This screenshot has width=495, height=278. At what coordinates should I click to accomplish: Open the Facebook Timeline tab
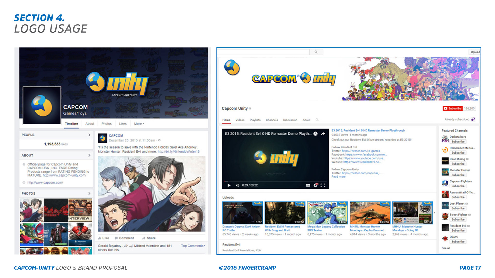(71, 124)
